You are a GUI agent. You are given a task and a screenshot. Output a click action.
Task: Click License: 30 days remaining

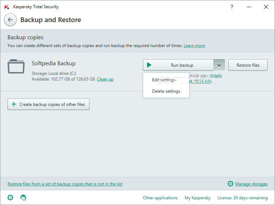(242, 198)
